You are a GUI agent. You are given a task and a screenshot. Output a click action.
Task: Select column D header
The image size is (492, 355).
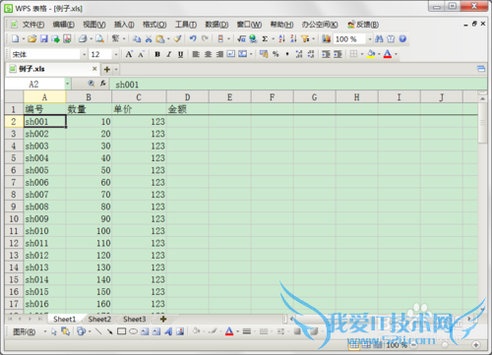click(x=188, y=97)
